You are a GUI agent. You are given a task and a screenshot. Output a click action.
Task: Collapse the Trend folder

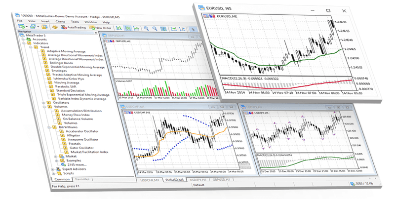[x=31, y=47]
